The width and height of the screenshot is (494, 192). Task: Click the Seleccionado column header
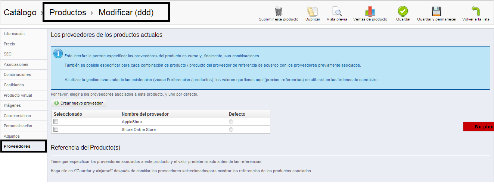click(68, 114)
